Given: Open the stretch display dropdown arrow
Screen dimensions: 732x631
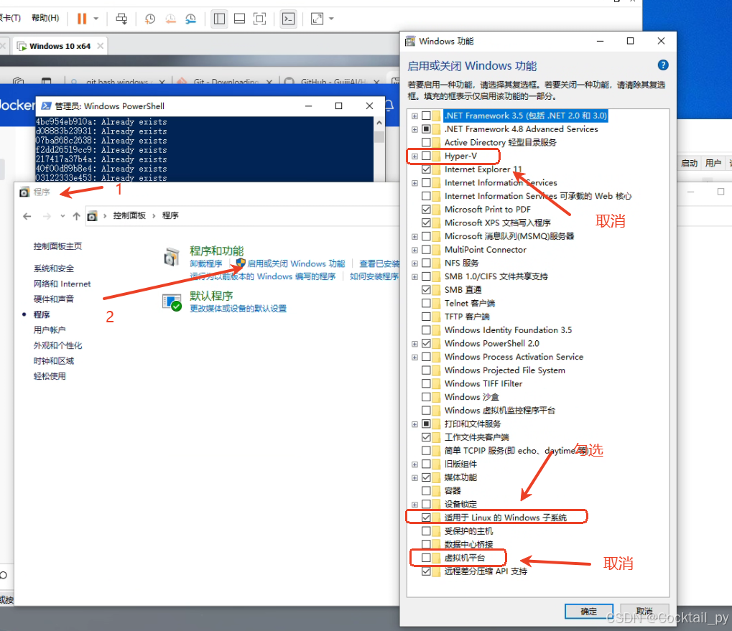Looking at the screenshot, I should (x=331, y=19).
